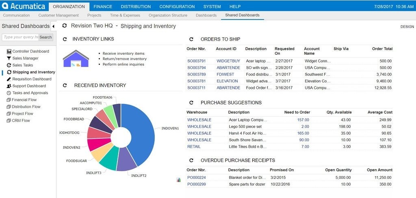Refresh the Purchase Suggestions widget
The image size is (416, 198).
pyautogui.click(x=191, y=103)
